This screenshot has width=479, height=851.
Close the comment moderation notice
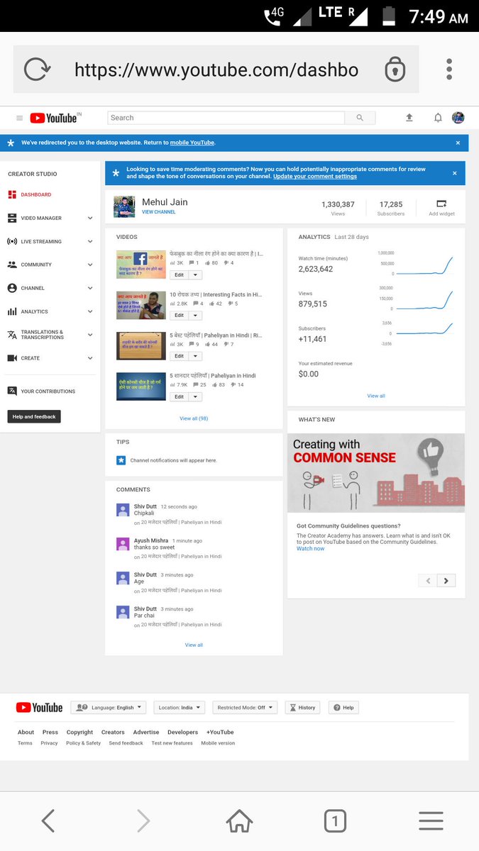455,173
